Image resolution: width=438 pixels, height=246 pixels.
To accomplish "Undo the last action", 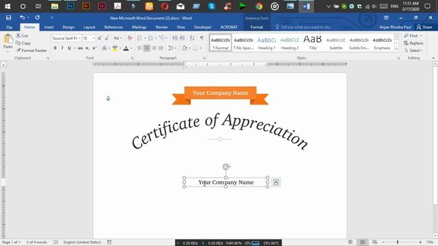I will (22, 18).
